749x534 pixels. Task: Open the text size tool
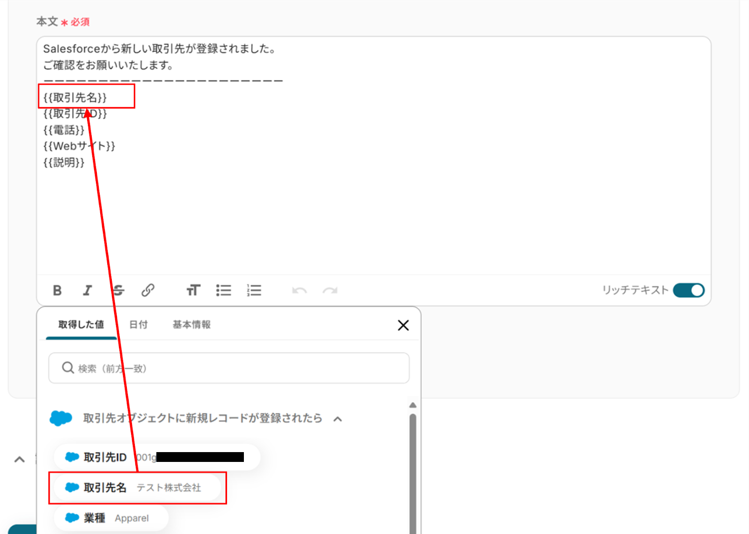coord(193,291)
